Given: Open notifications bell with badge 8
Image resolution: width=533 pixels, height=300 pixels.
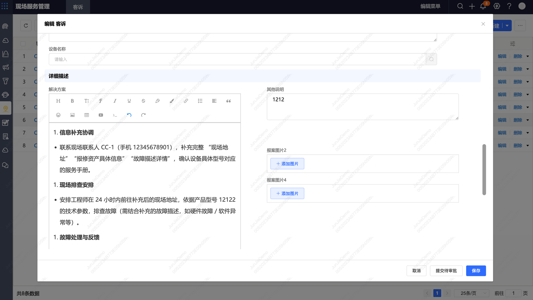Looking at the screenshot, I should pyautogui.click(x=483, y=6).
